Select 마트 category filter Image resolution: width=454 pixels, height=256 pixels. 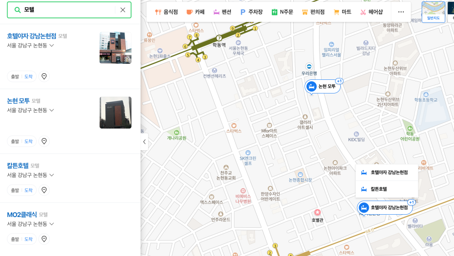coord(343,12)
